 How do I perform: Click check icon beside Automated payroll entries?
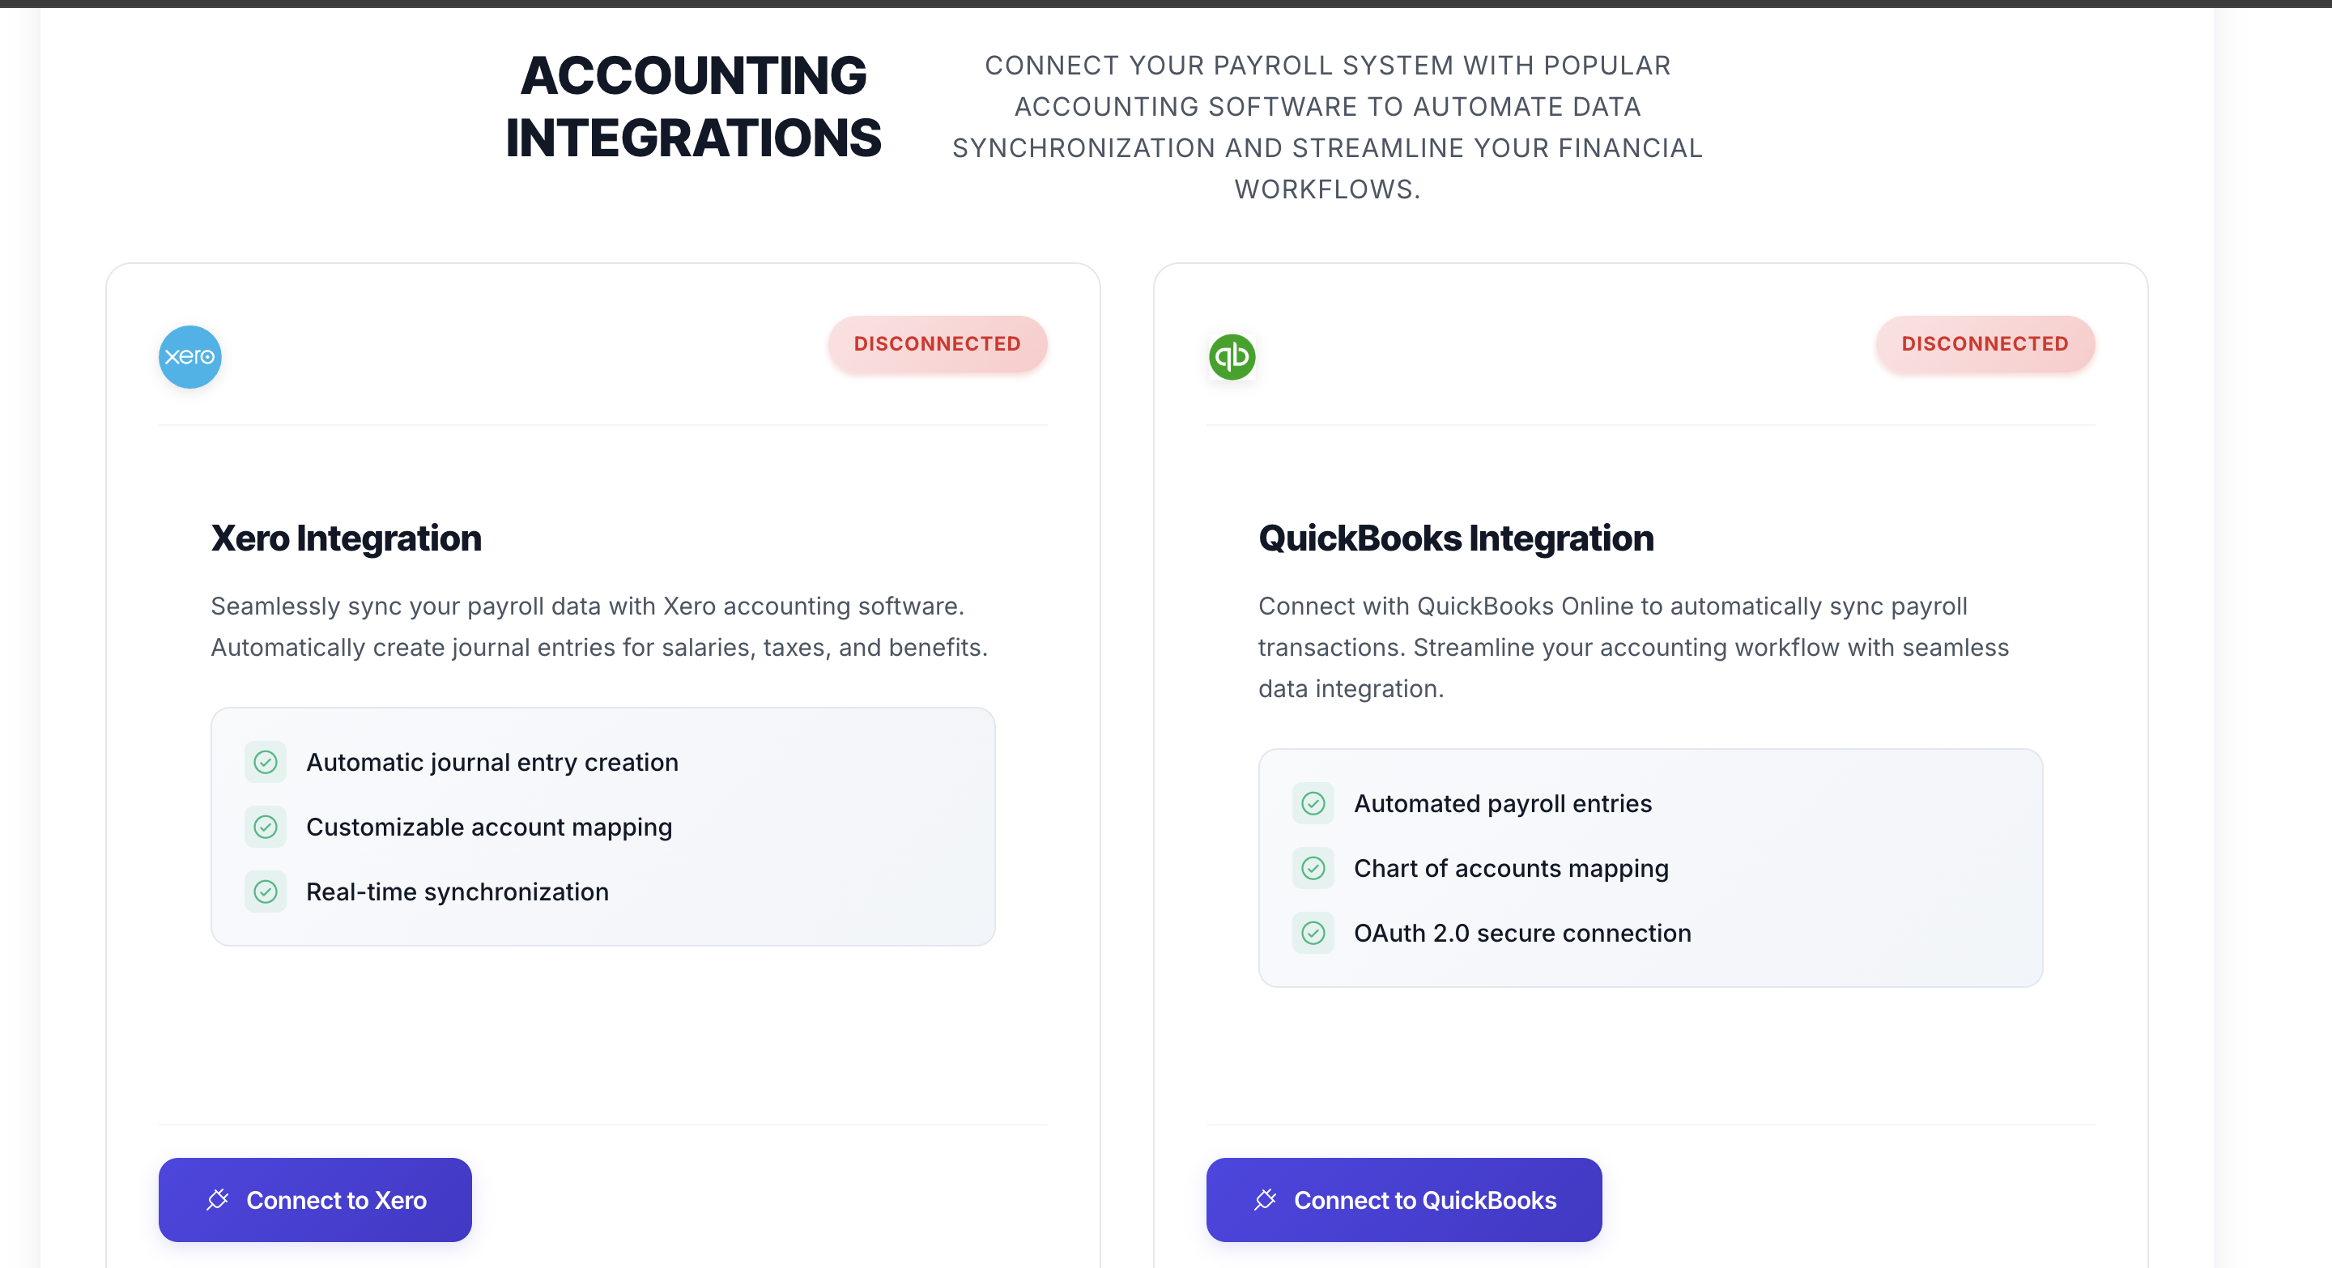point(1313,802)
